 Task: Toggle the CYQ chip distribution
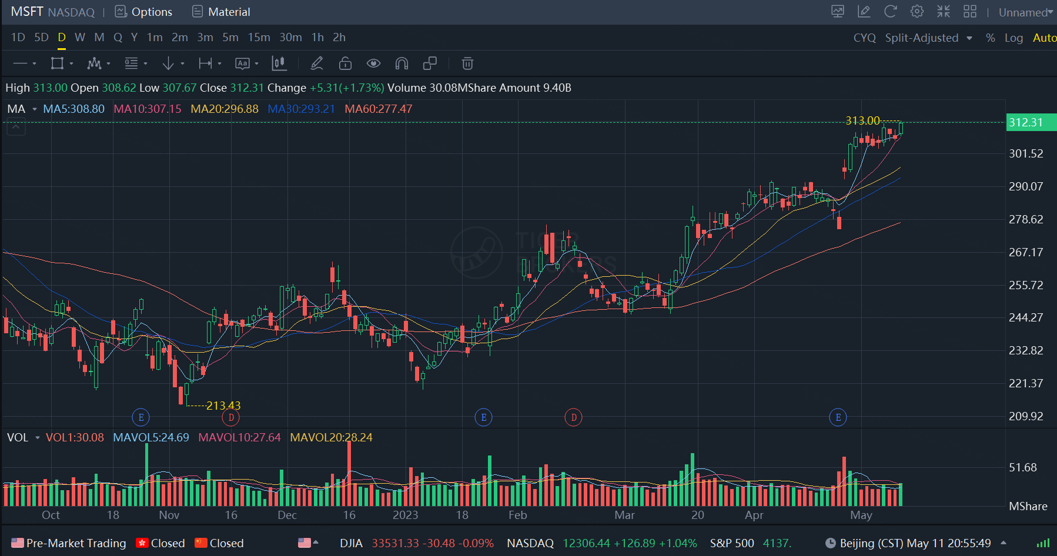click(x=864, y=38)
